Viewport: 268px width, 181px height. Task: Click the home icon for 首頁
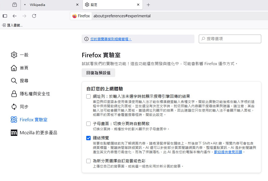[14, 68]
